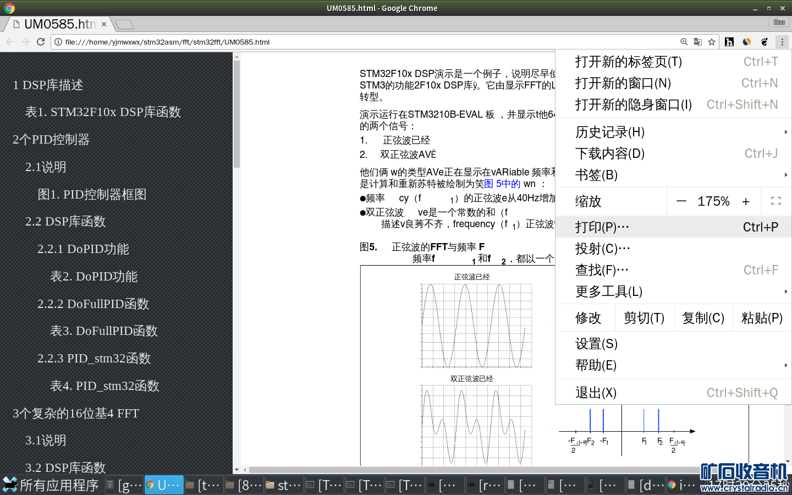The width and height of the screenshot is (792, 495).
Task: Switch to the '[8…' folder taskbar window
Action: 244,485
